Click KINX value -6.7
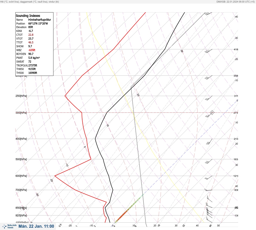The height and width of the screenshot is (230, 256). tap(31, 31)
